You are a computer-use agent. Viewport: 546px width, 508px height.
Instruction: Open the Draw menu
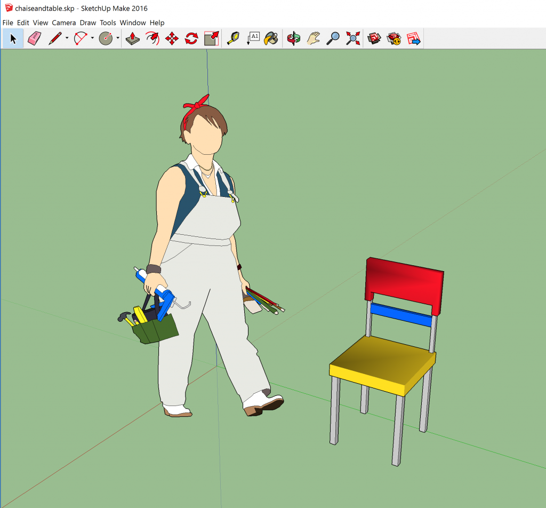point(88,23)
